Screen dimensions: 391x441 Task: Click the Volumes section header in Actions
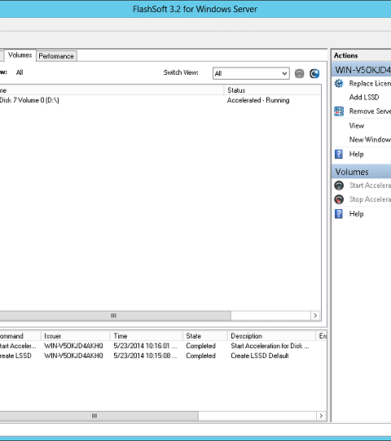[362, 172]
